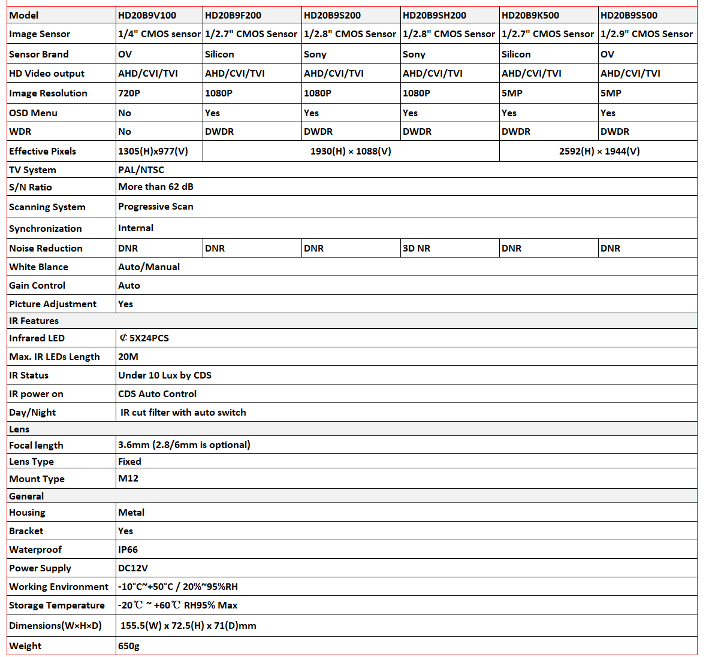Image resolution: width=706 pixels, height=657 pixels.
Task: Click the Metal housing value
Action: 131,513
